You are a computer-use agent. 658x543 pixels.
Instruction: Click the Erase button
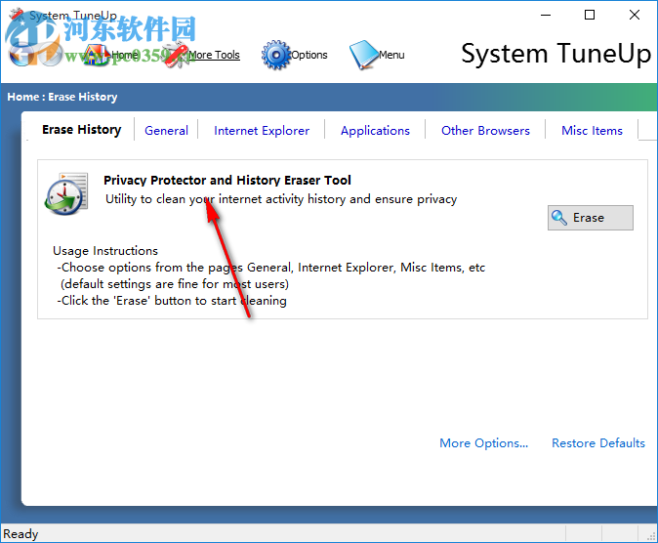click(x=591, y=218)
